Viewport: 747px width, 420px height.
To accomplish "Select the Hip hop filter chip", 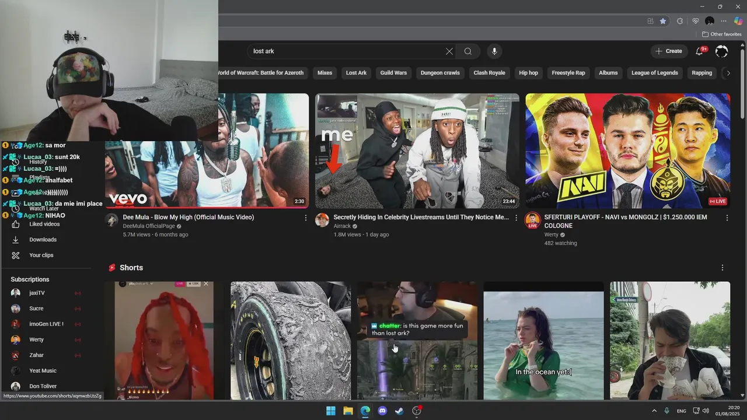I will click(529, 73).
